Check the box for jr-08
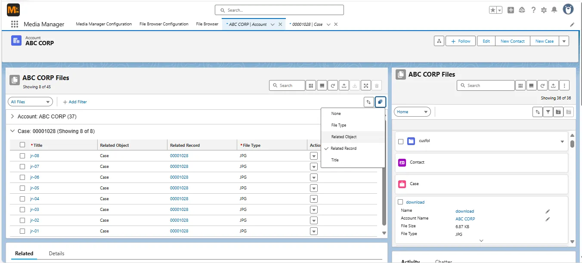Screen dimensions: 582x263 22,156
